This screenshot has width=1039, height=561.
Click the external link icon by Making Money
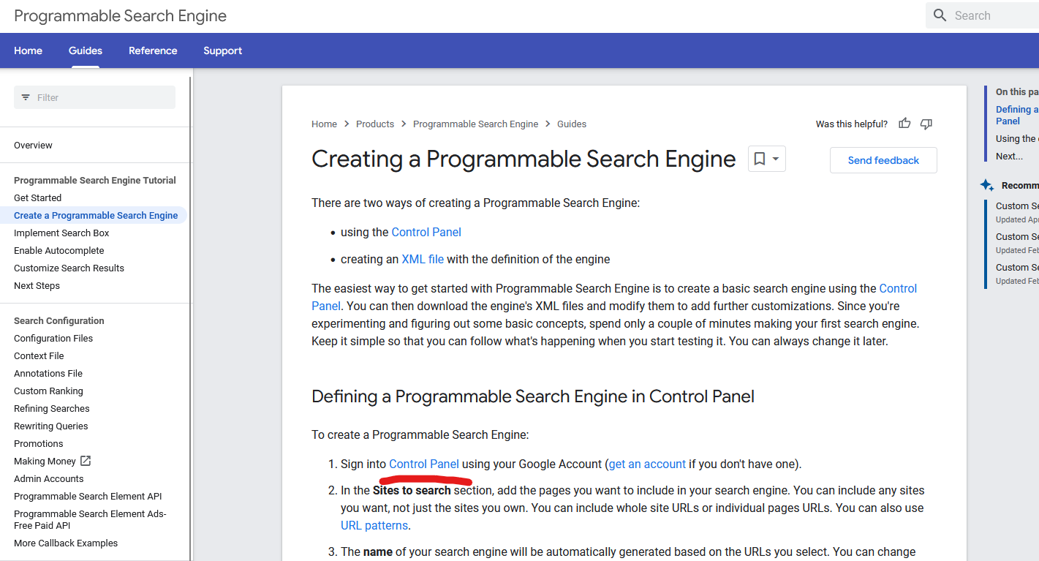pos(86,461)
